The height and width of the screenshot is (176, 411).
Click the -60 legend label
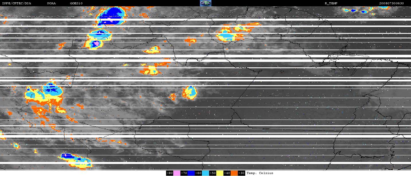click(x=198, y=173)
